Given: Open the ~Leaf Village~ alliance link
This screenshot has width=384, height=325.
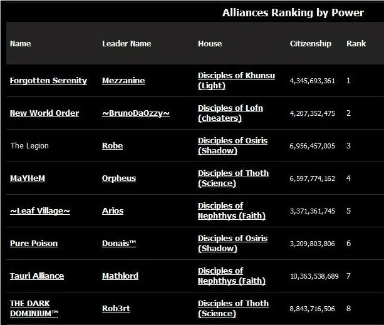Looking at the screenshot, I should (40, 211).
